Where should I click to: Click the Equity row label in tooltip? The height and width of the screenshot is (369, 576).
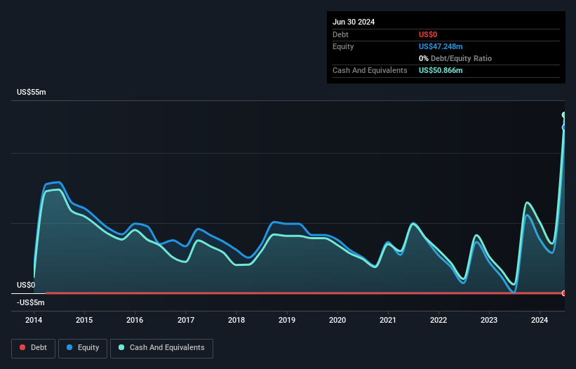pos(343,46)
